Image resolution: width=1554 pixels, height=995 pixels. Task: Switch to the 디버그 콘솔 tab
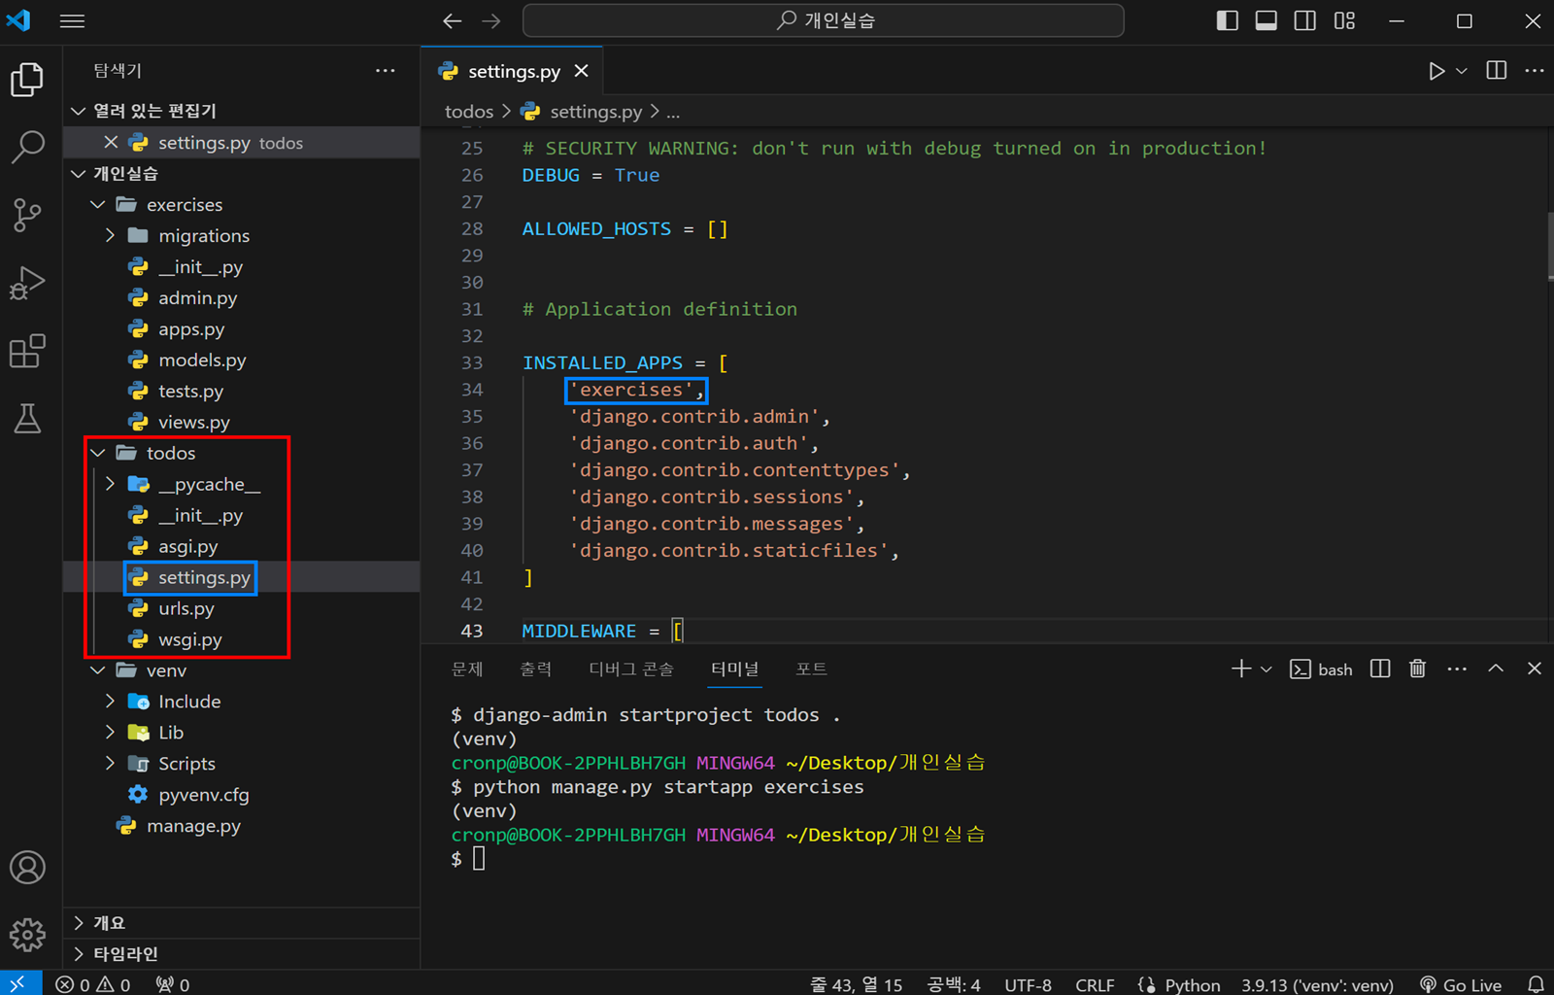(x=631, y=669)
